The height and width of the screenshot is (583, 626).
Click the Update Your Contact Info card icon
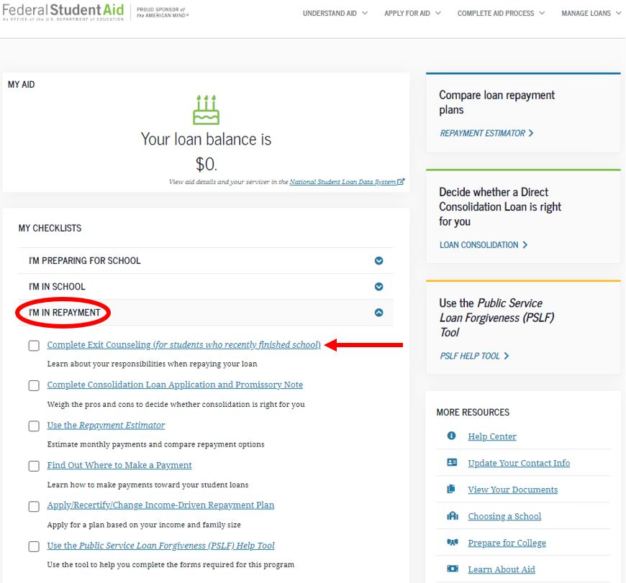pos(452,463)
